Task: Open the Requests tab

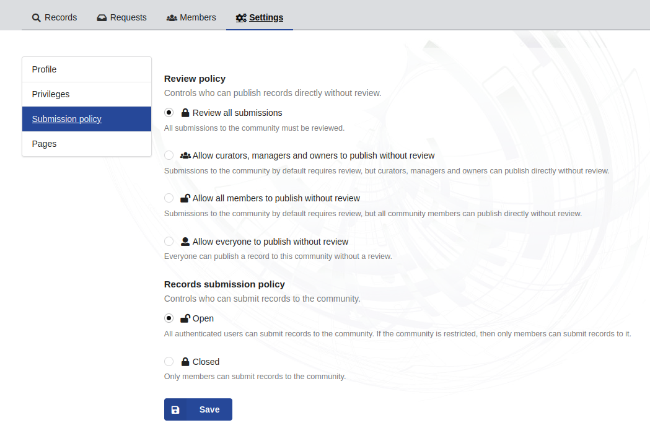Action: (121, 17)
